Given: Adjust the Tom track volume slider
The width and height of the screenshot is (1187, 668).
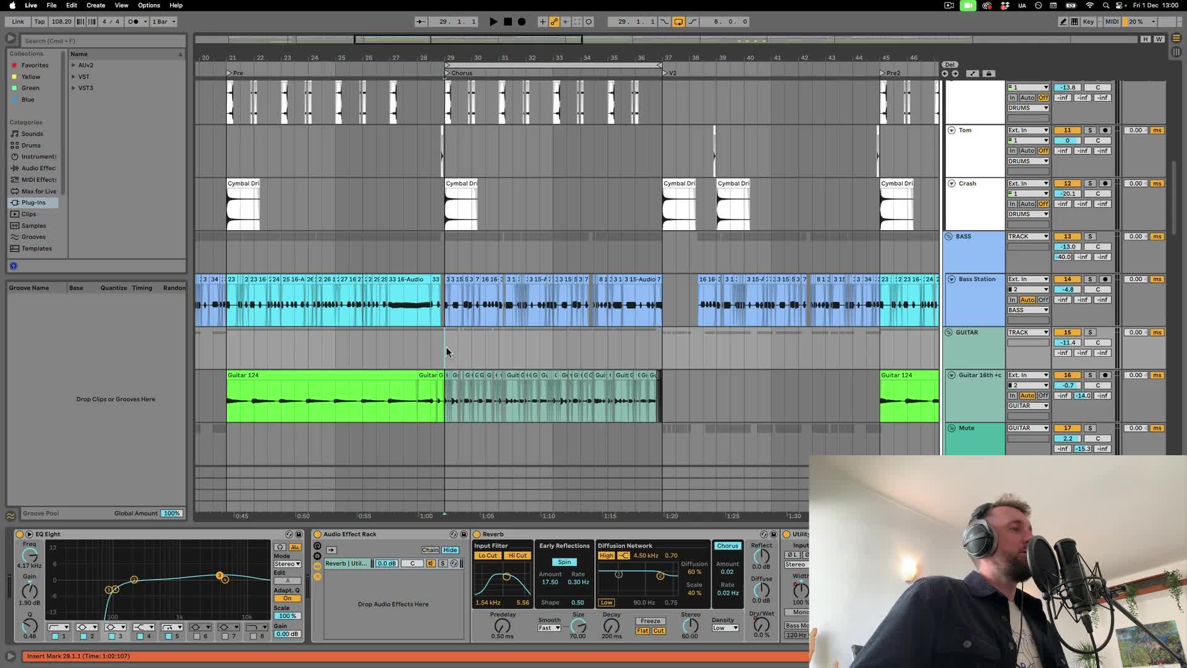Looking at the screenshot, I should point(1067,141).
